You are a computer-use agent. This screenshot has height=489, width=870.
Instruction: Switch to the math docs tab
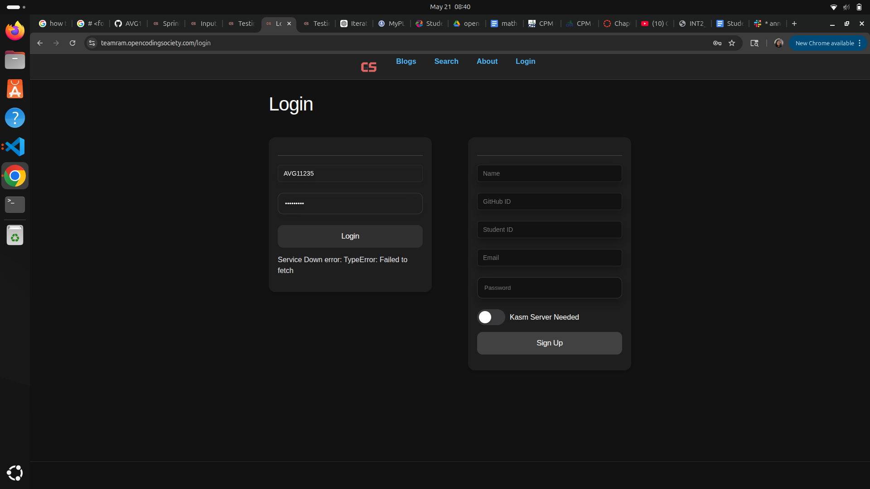tap(504, 24)
